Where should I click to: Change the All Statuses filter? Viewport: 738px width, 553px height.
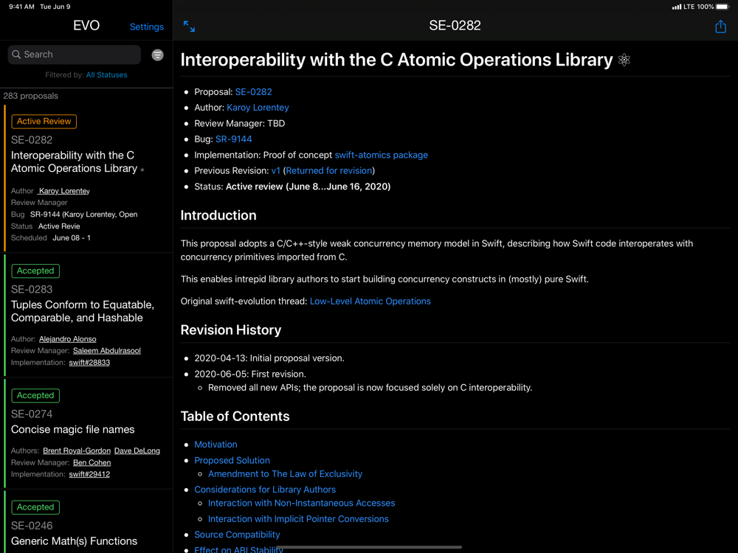(x=106, y=74)
